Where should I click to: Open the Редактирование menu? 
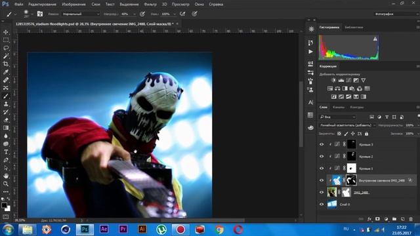(x=42, y=5)
